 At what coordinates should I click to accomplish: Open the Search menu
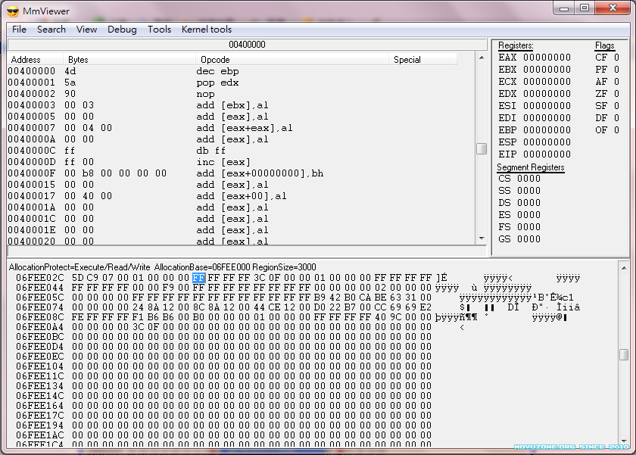[51, 30]
